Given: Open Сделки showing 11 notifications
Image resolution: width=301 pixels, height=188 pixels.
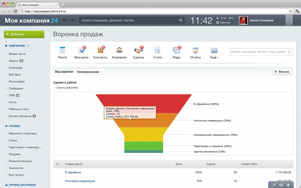Looking at the screenshot, I should coord(138,50).
